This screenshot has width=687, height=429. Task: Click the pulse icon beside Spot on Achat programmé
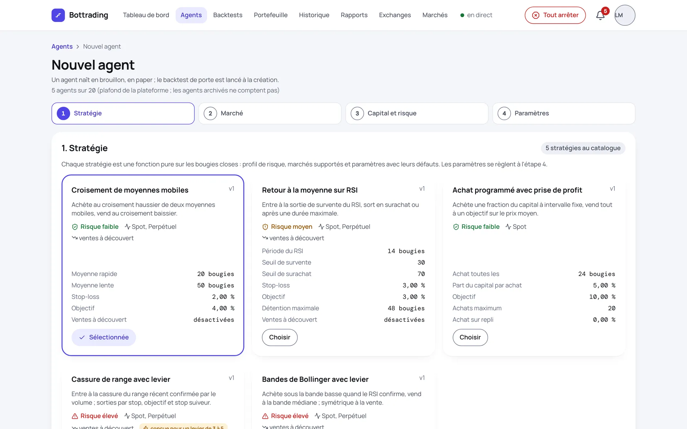(x=508, y=227)
